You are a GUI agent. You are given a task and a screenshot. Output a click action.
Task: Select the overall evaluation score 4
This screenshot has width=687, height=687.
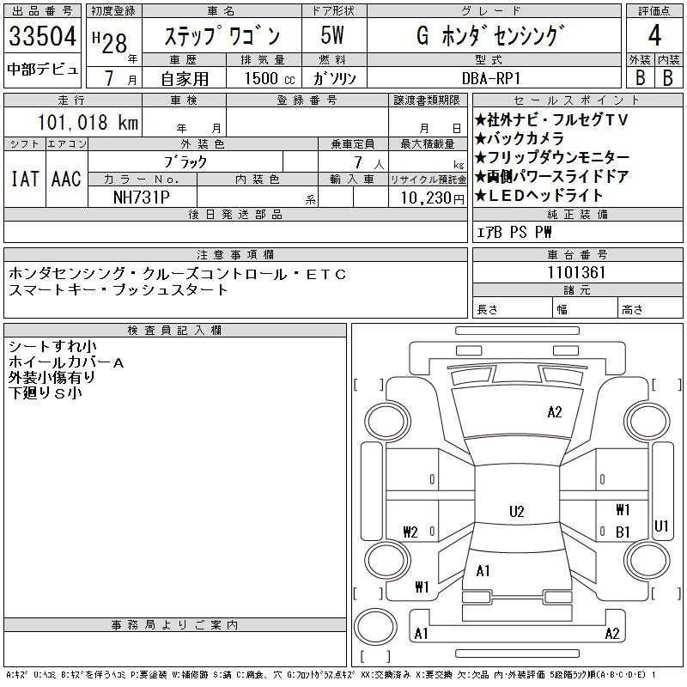(x=654, y=35)
